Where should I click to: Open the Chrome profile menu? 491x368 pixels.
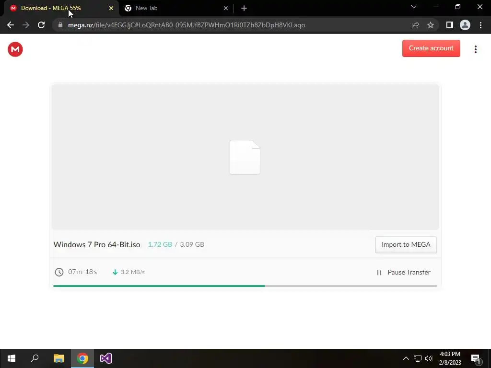[x=465, y=25]
